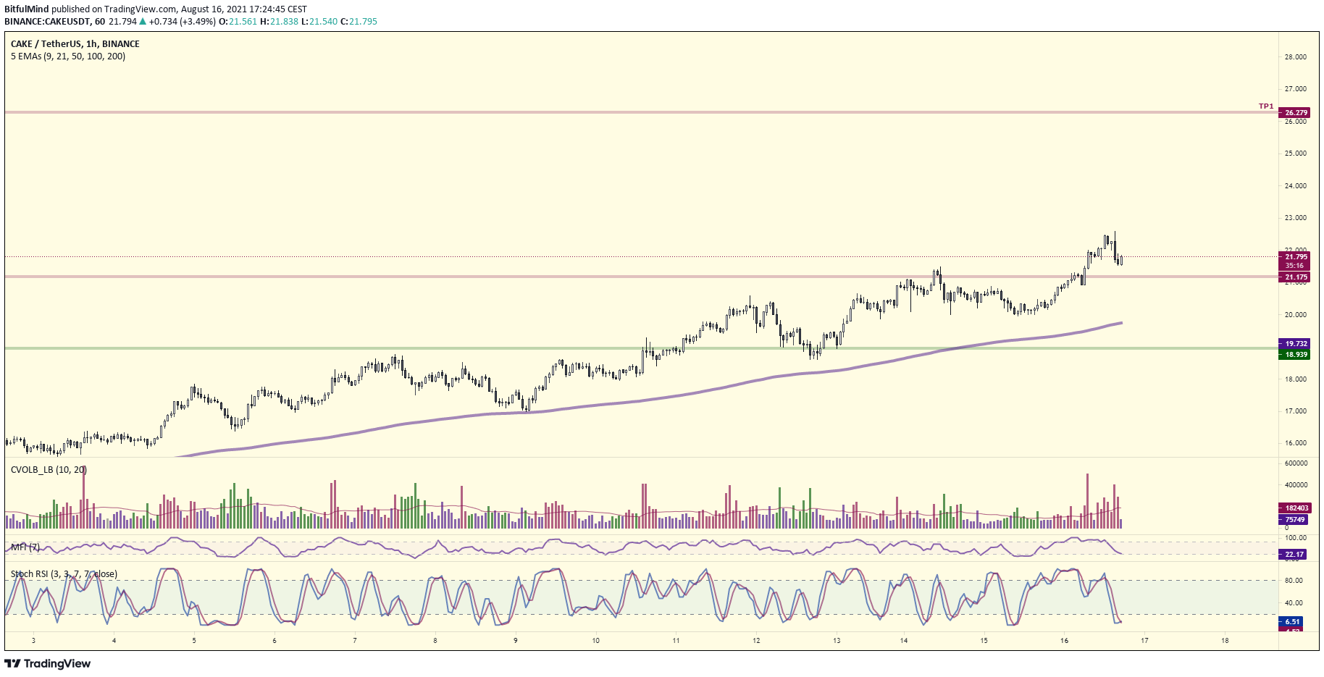Click the green up-triangle price change indicator
This screenshot has height=677, width=1324.
(143, 22)
